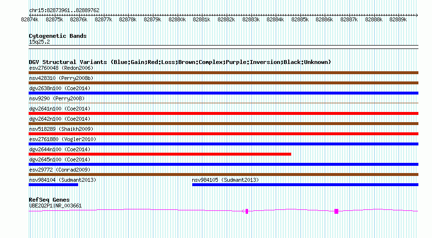
Task: Select the dgv2645n100 blue gain bar
Action: coord(223,164)
